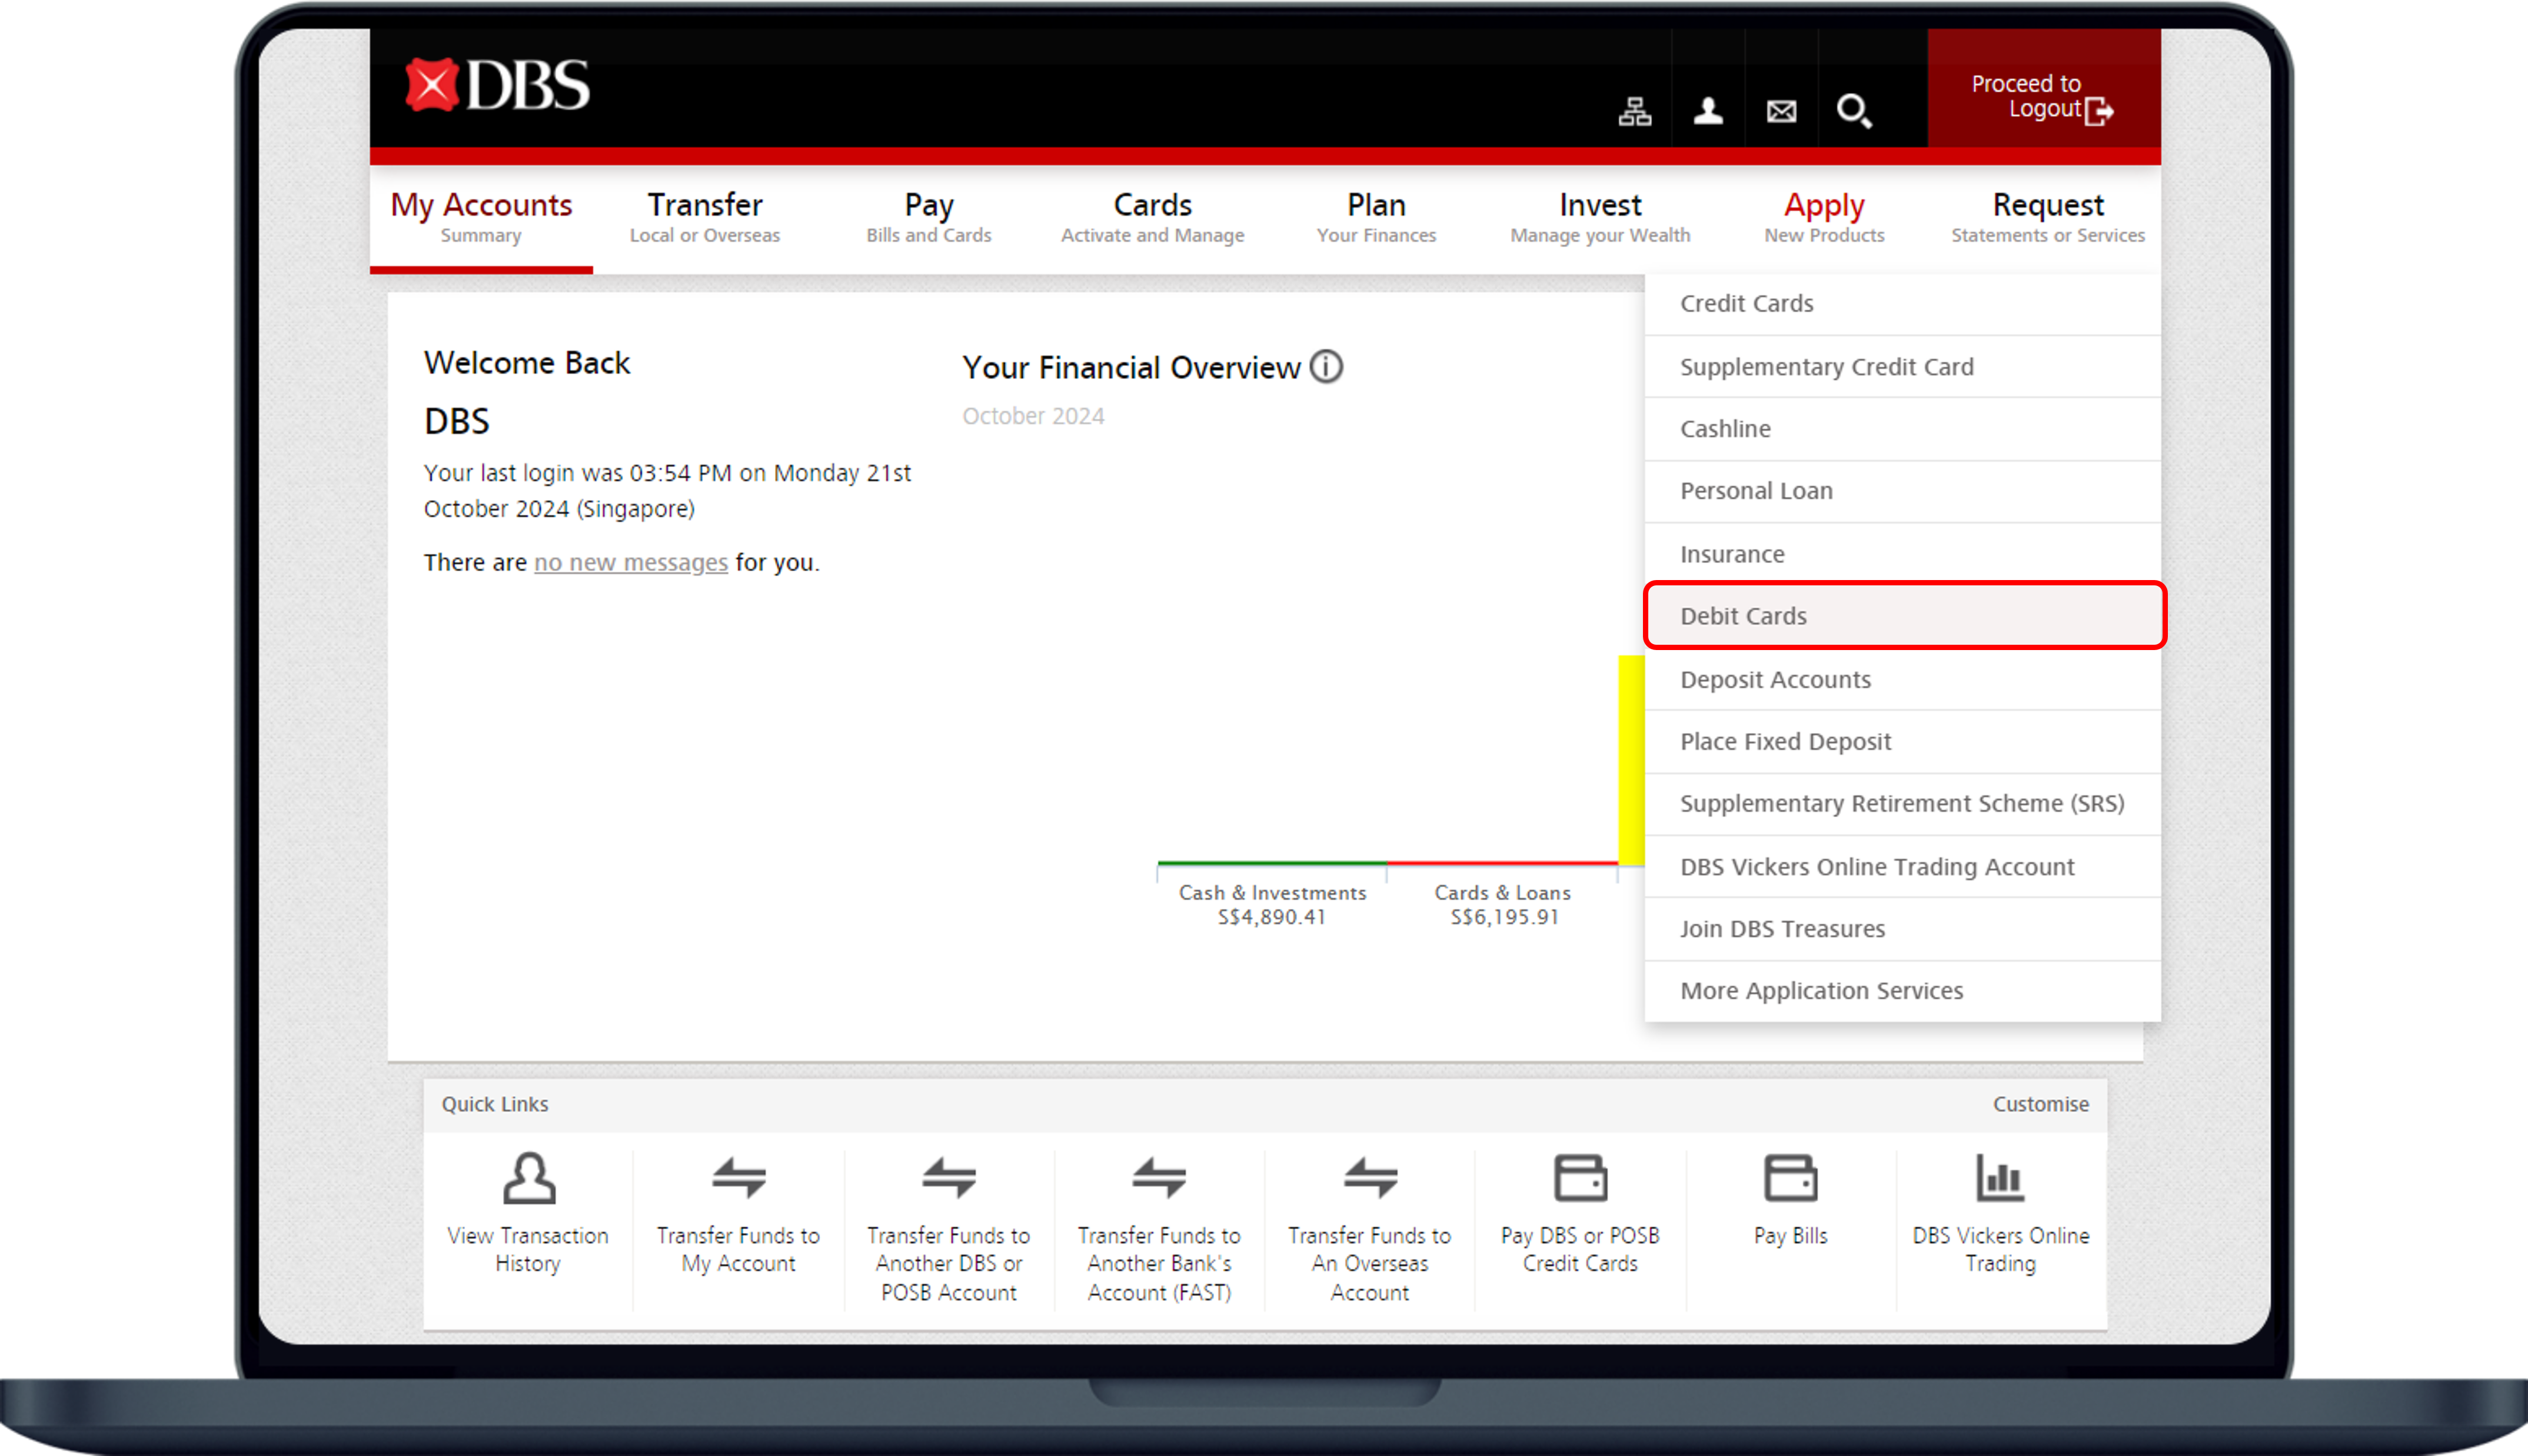Open the no new messages link
The height and width of the screenshot is (1456, 2528).
tap(630, 563)
